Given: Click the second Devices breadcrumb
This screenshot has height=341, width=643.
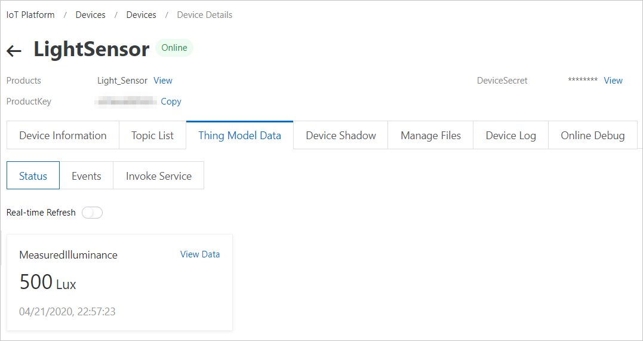Looking at the screenshot, I should (141, 15).
